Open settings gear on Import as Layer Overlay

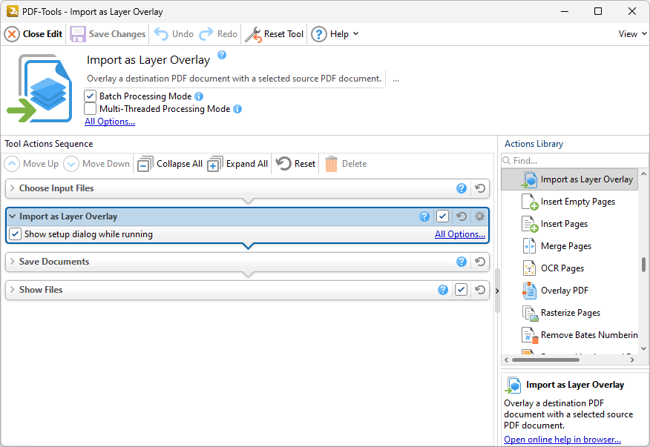tap(479, 216)
